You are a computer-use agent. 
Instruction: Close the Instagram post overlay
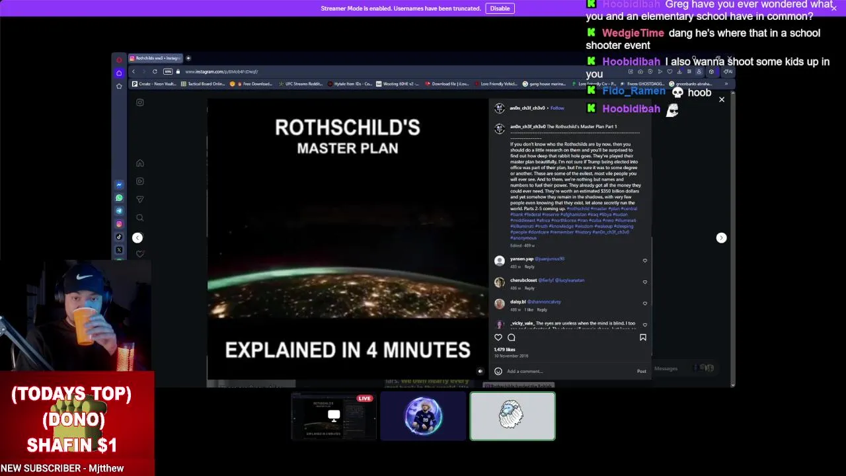722,100
